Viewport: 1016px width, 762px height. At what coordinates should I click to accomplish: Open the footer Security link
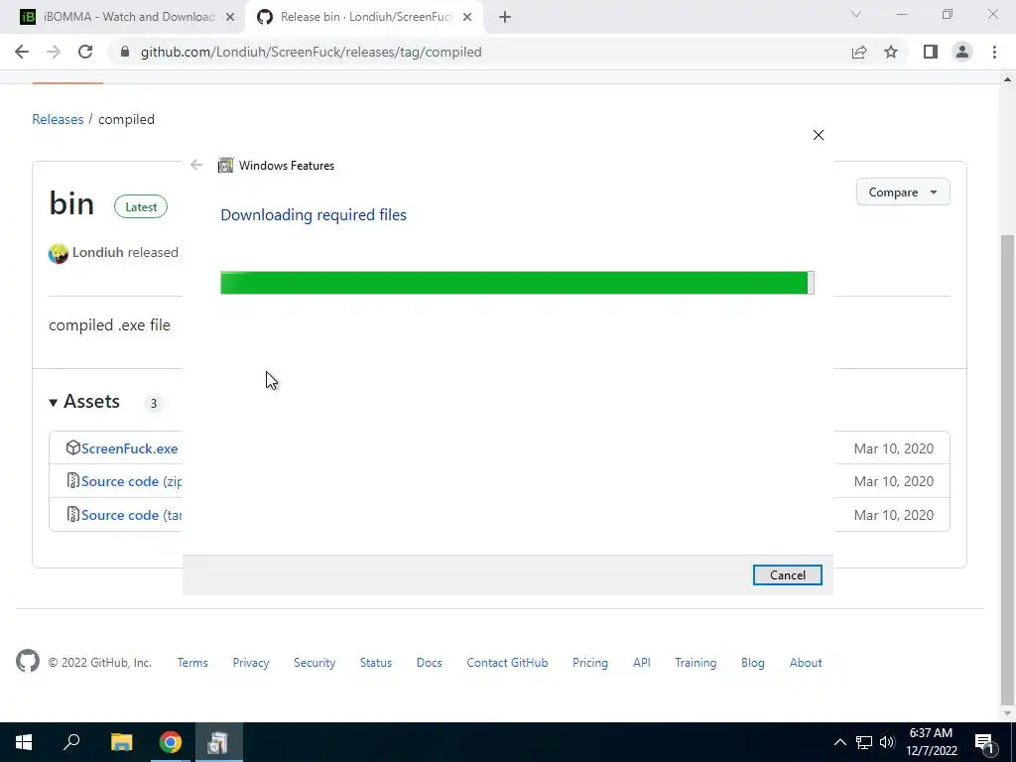pyautogui.click(x=315, y=662)
